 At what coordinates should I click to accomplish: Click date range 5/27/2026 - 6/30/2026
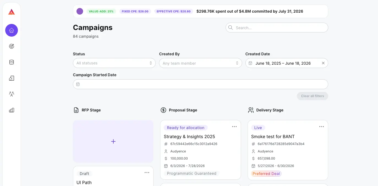pos(276,166)
